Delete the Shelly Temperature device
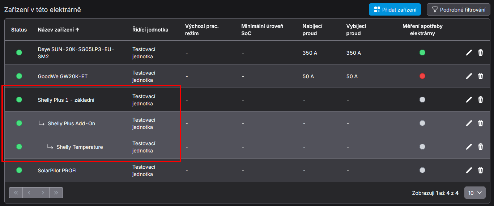This screenshot has height=206, width=494. (481, 147)
